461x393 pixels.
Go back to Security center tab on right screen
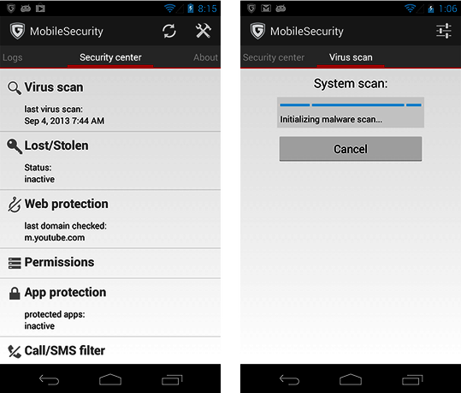(x=274, y=57)
